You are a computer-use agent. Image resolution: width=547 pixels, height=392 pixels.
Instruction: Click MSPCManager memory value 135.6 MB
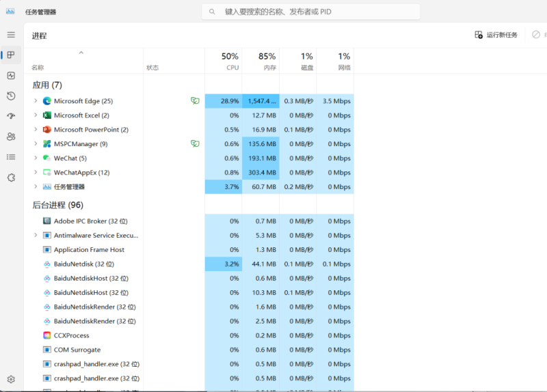tap(262, 144)
